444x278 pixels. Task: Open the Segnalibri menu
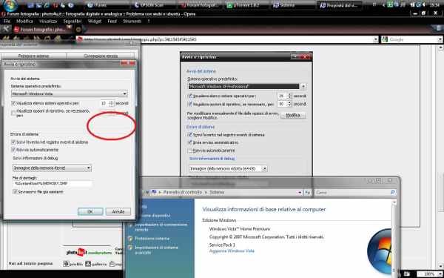(x=73, y=21)
